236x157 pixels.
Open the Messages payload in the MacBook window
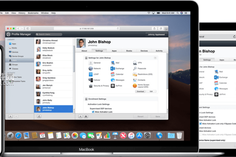[x=113, y=80]
